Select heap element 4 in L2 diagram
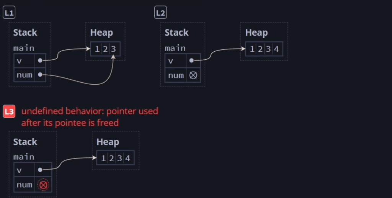This screenshot has height=198, width=392. pyautogui.click(x=276, y=49)
